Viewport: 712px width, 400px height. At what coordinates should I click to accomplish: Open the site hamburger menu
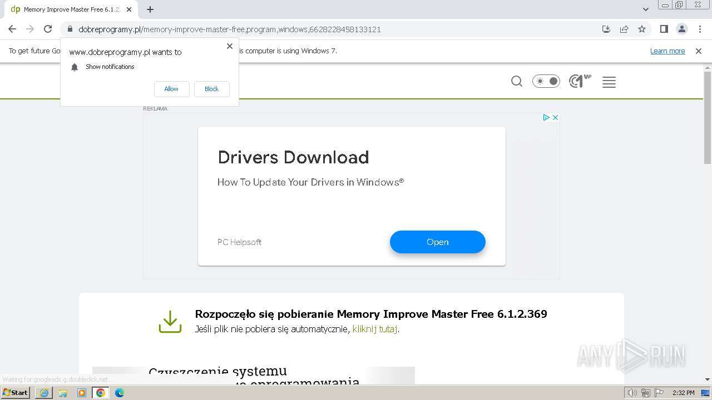(609, 82)
